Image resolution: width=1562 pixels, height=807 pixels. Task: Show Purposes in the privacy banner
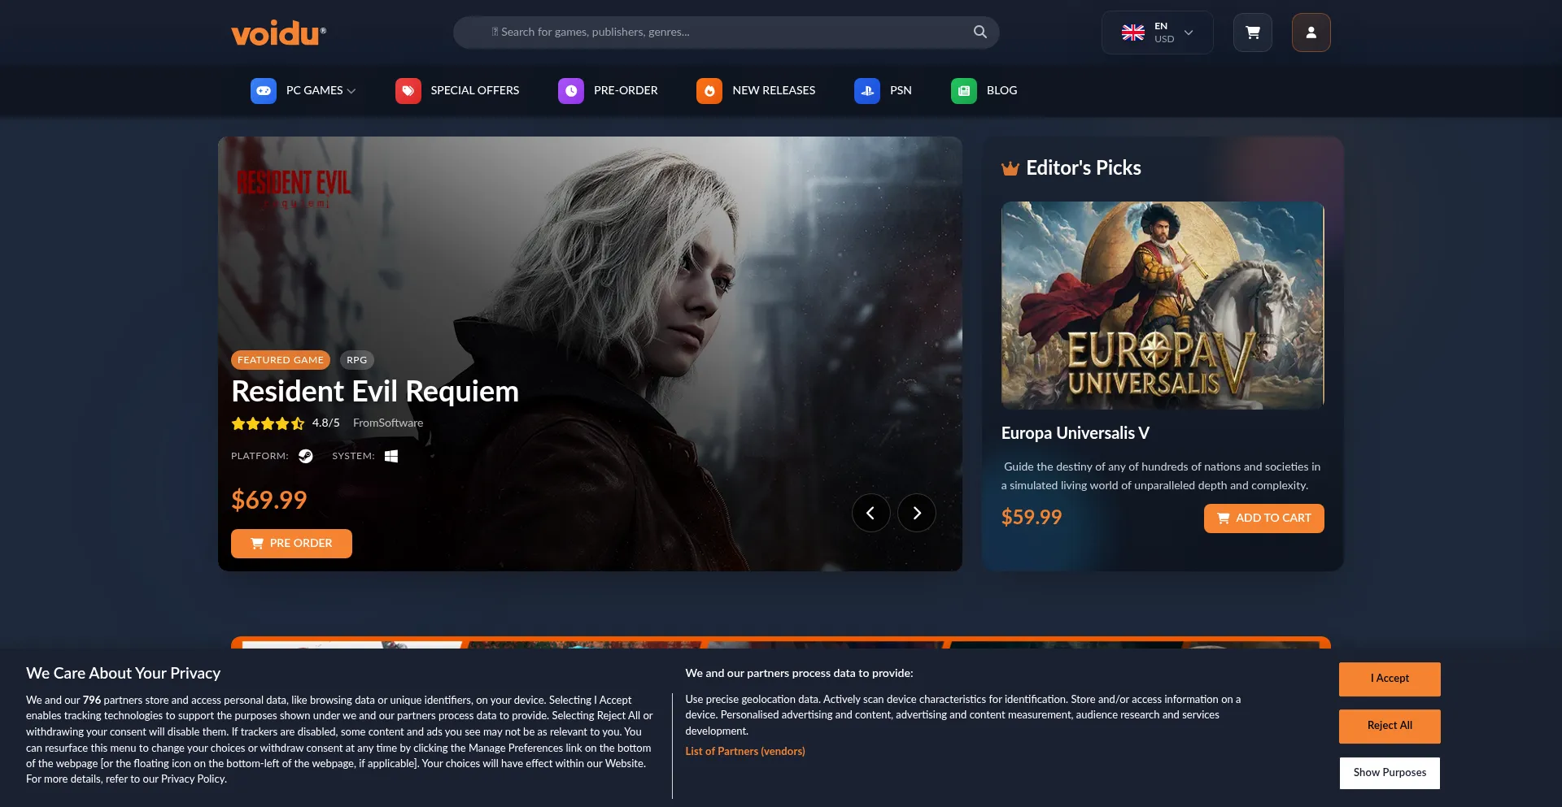(x=1389, y=773)
